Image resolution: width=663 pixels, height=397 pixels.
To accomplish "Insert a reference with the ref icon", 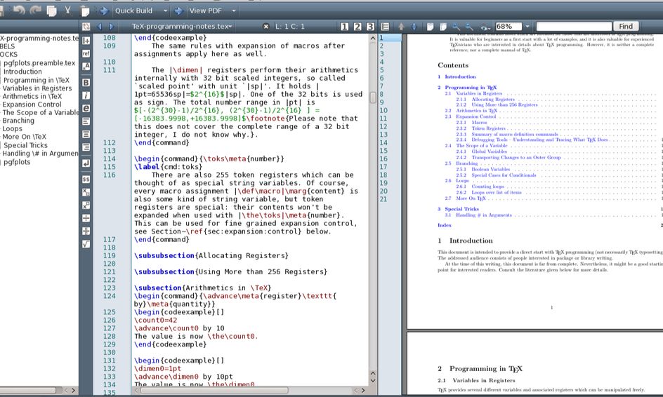I will click(86, 53).
